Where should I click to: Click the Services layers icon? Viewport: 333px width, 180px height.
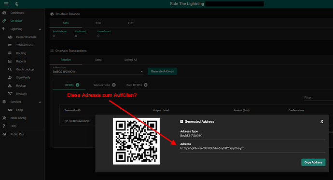click(x=4, y=102)
